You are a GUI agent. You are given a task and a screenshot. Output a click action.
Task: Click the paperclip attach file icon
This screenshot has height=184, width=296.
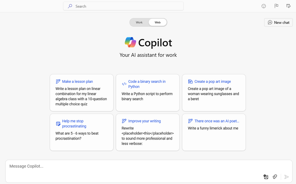pos(275,177)
